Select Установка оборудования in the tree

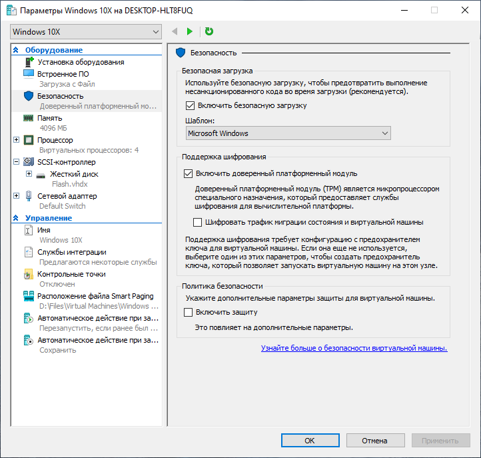pos(81,62)
